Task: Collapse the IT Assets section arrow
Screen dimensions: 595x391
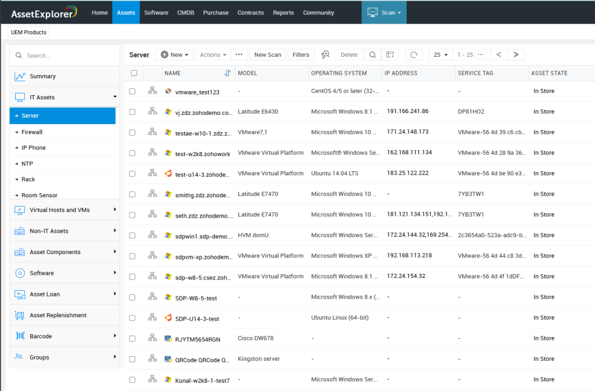Action: [x=114, y=97]
